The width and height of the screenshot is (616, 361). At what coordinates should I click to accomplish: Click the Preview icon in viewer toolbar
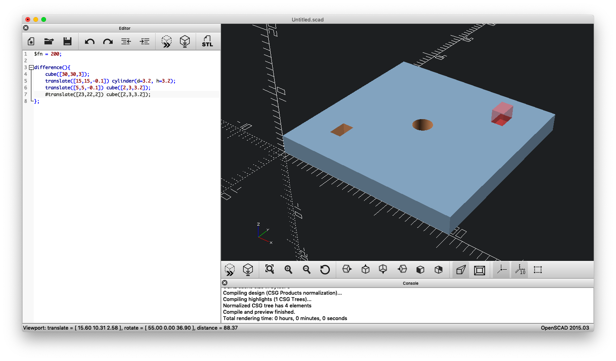pos(230,270)
